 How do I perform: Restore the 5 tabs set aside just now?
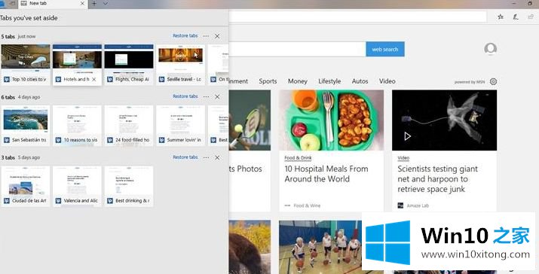[x=185, y=35]
